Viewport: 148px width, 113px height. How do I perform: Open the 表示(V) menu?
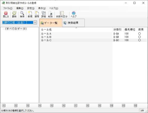tap(42, 8)
